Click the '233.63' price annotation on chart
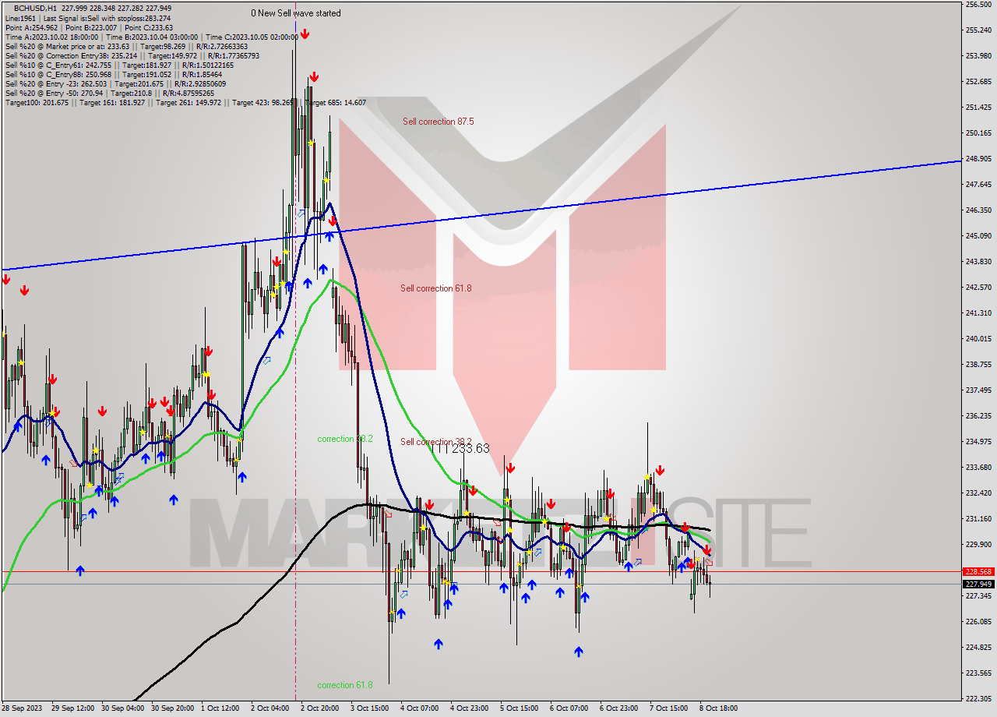 point(470,448)
